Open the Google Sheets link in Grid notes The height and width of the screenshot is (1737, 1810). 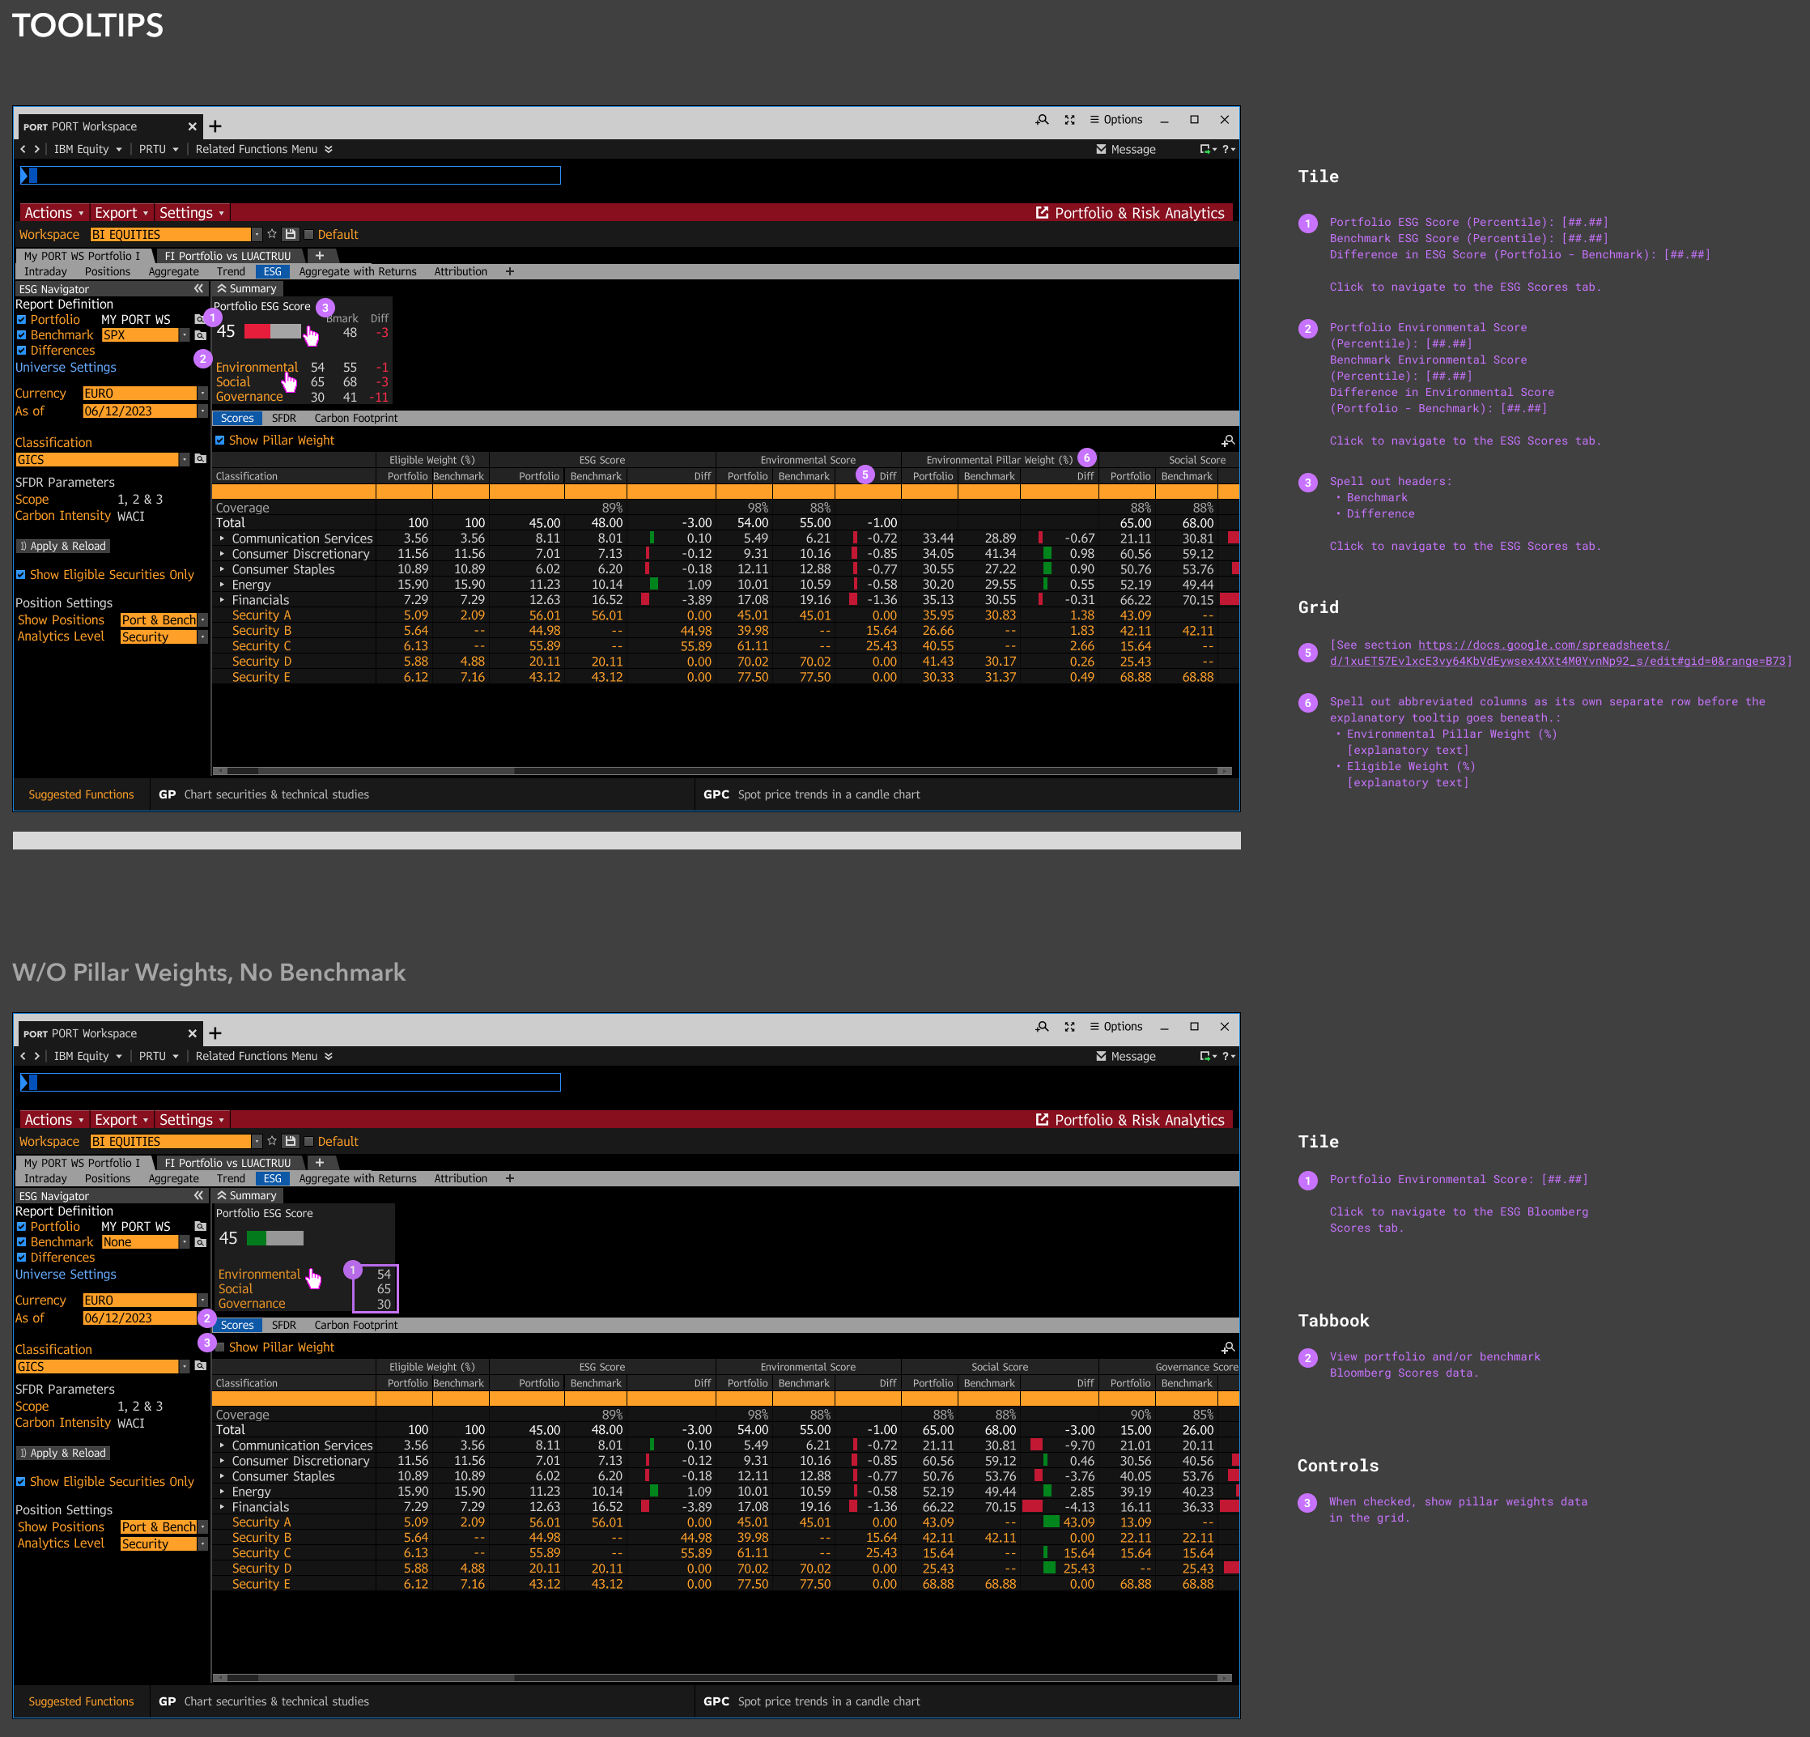(1543, 646)
